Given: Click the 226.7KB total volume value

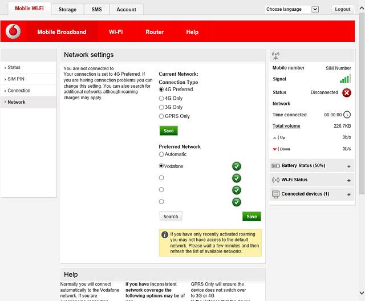Looking at the screenshot, I should 342,126.
